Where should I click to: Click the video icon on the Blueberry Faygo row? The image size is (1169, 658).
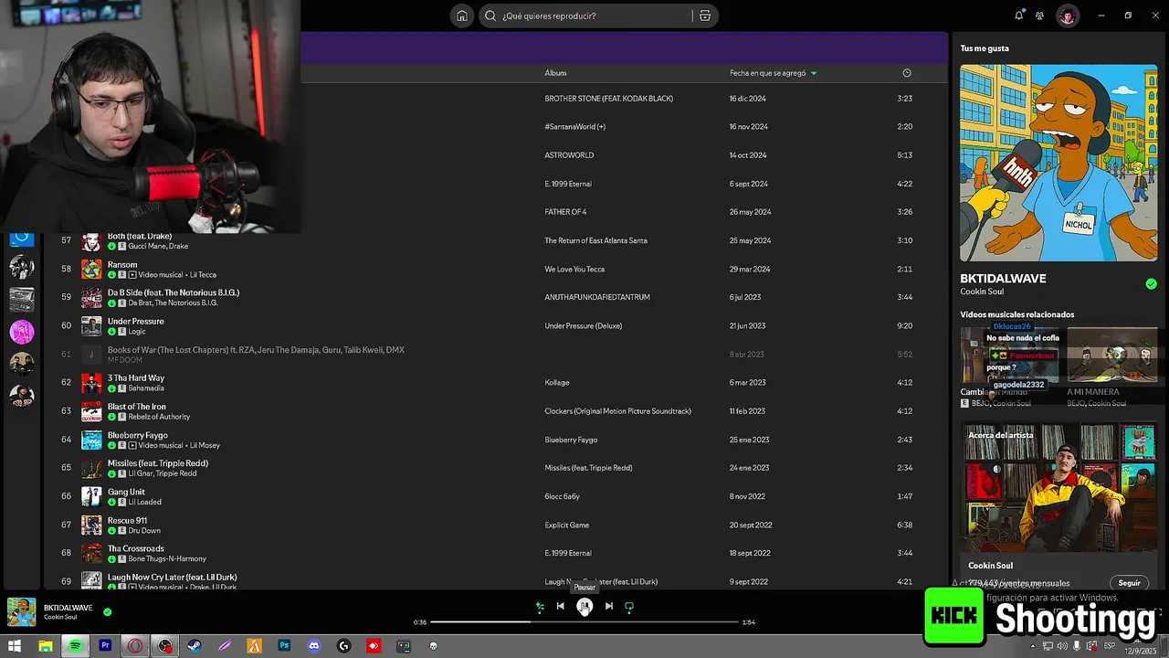pos(132,445)
